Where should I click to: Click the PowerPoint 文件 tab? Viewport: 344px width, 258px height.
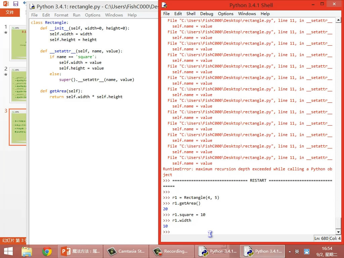point(10,12)
